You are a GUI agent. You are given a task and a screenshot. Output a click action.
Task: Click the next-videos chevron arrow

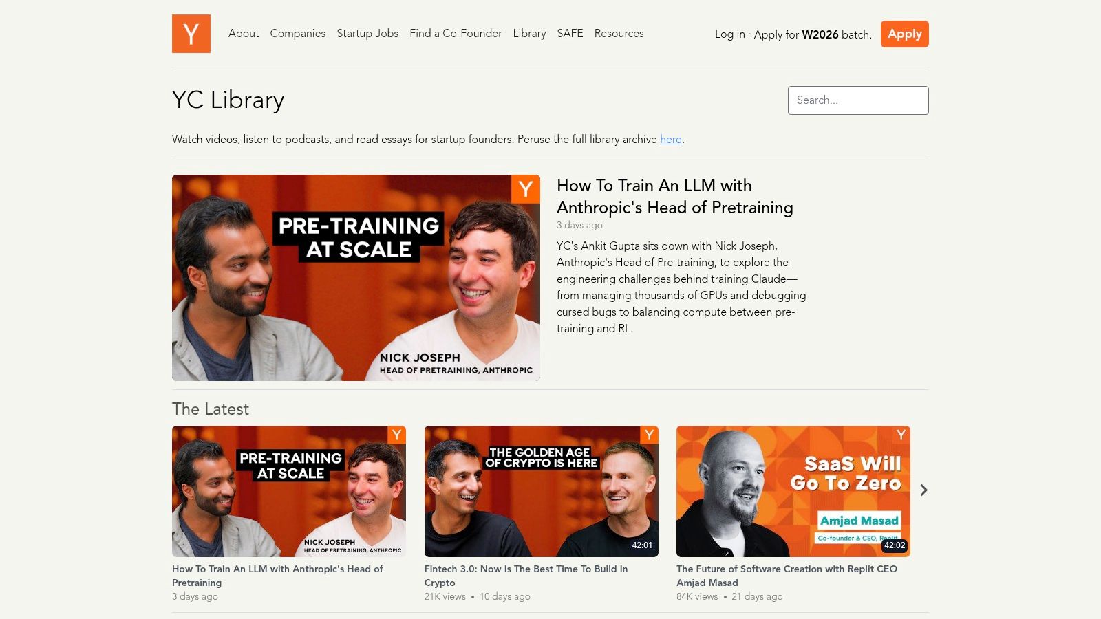click(x=923, y=490)
